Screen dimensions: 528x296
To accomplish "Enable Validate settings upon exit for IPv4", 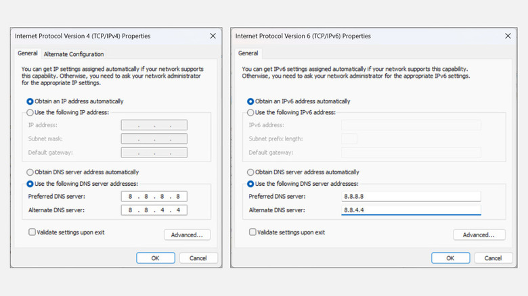I will [32, 232].
